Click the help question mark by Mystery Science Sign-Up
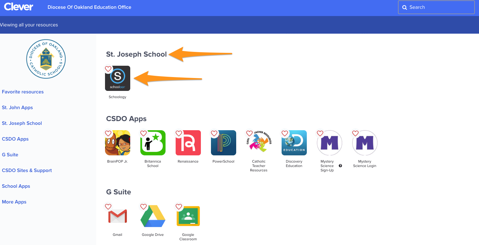Viewport: 479px width, 245px height. tap(340, 166)
